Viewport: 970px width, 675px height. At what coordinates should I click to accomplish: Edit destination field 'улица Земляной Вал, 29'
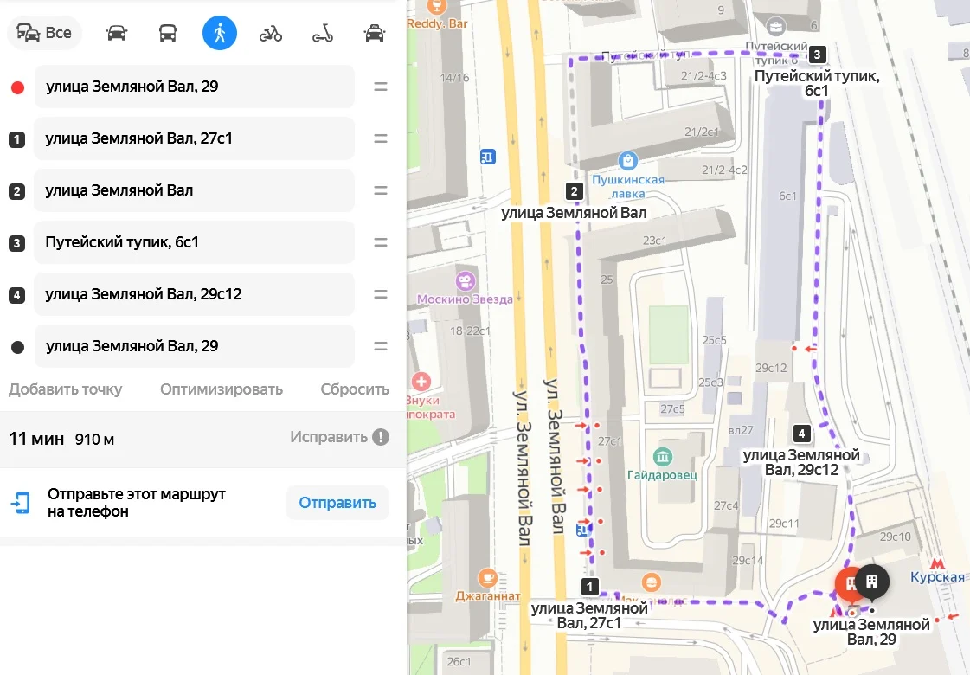click(194, 346)
